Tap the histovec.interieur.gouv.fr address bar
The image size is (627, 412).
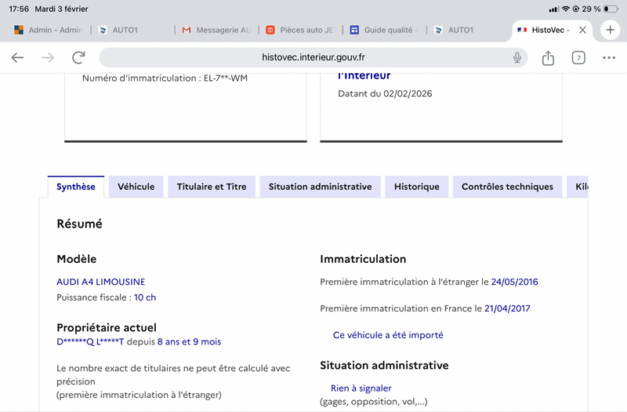313,57
